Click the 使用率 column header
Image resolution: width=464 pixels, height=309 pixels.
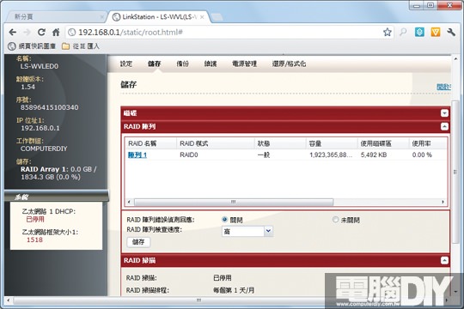click(428, 143)
